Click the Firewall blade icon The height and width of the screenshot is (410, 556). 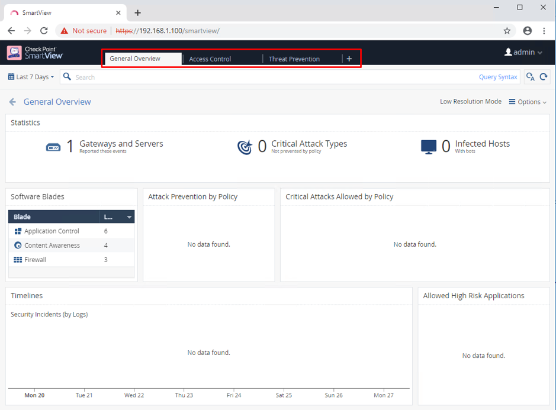coord(18,260)
